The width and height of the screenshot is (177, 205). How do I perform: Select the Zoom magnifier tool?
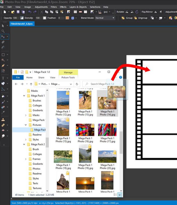[x=3, y=31]
